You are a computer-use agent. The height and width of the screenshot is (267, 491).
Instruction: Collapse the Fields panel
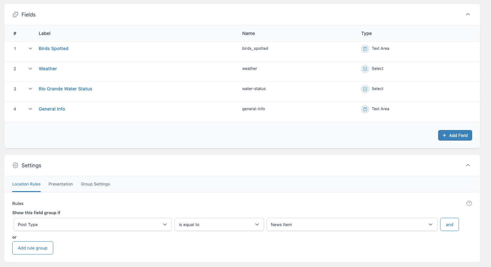(x=468, y=14)
